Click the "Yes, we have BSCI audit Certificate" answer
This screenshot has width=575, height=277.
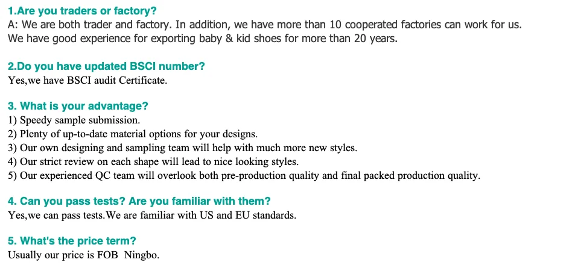click(x=87, y=79)
